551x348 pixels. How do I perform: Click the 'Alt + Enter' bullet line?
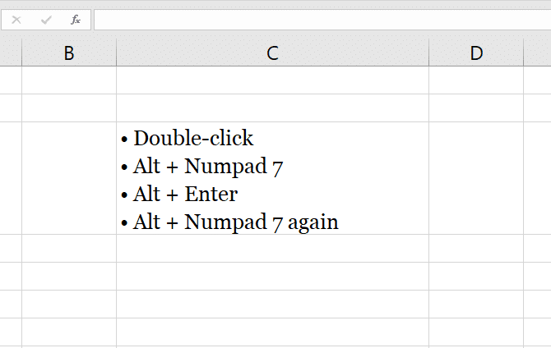pos(178,194)
